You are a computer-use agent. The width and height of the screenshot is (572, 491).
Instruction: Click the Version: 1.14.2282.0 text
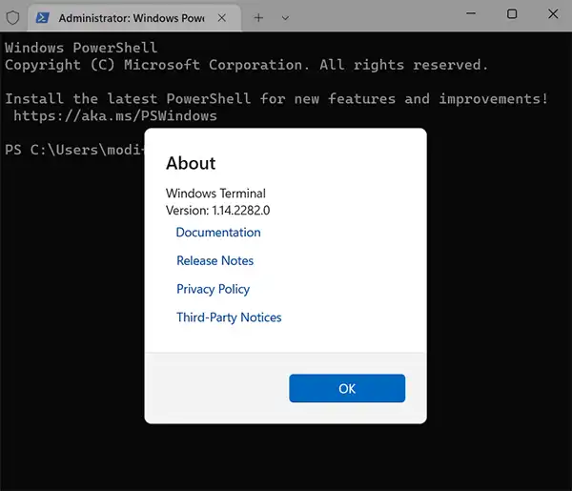point(217,211)
